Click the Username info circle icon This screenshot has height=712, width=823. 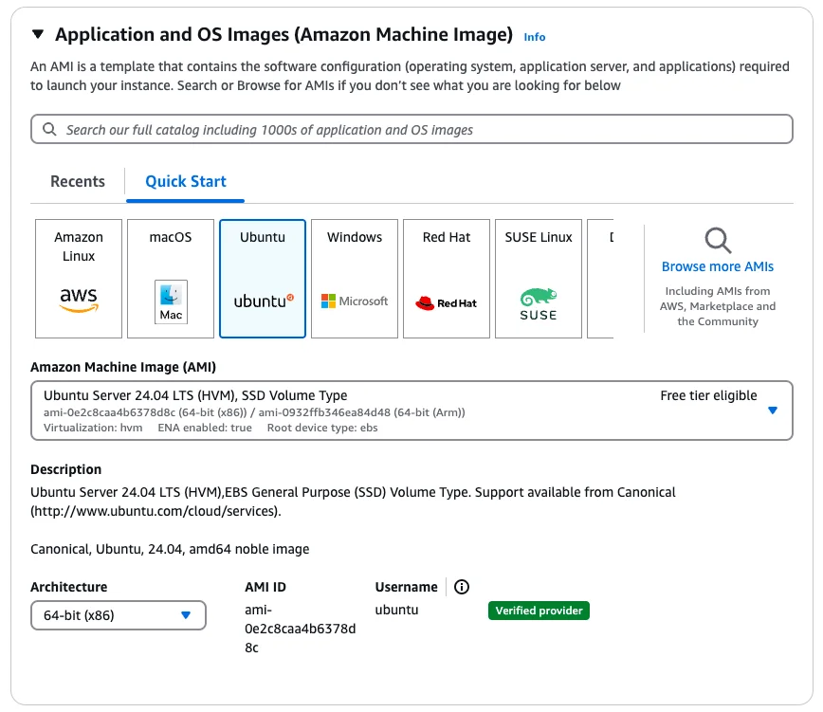pos(462,587)
